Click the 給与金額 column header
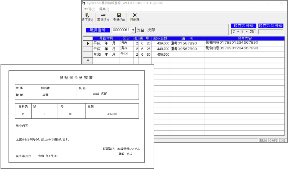288x169 pixels. [x=160, y=38]
